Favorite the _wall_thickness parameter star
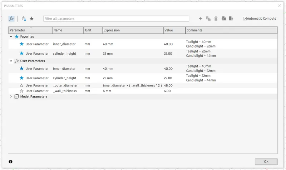Screen dimensions: 286x170 [x=21, y=91]
